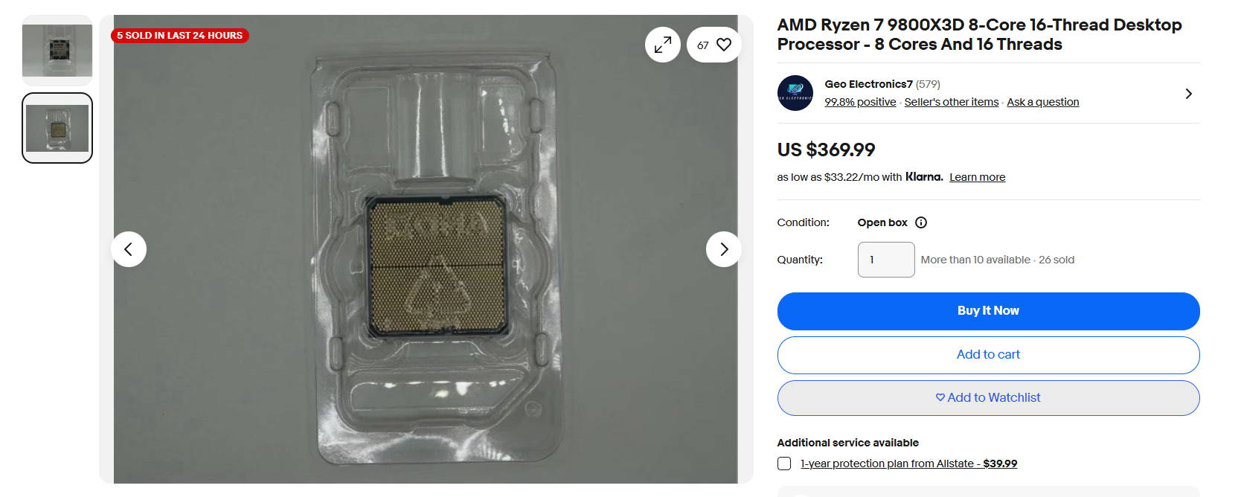Click the Geo Electronics7 seller name
Image resolution: width=1241 pixels, height=497 pixels.
click(868, 84)
